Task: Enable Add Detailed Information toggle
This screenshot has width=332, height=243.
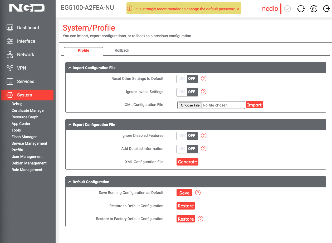Action: click(x=182, y=149)
